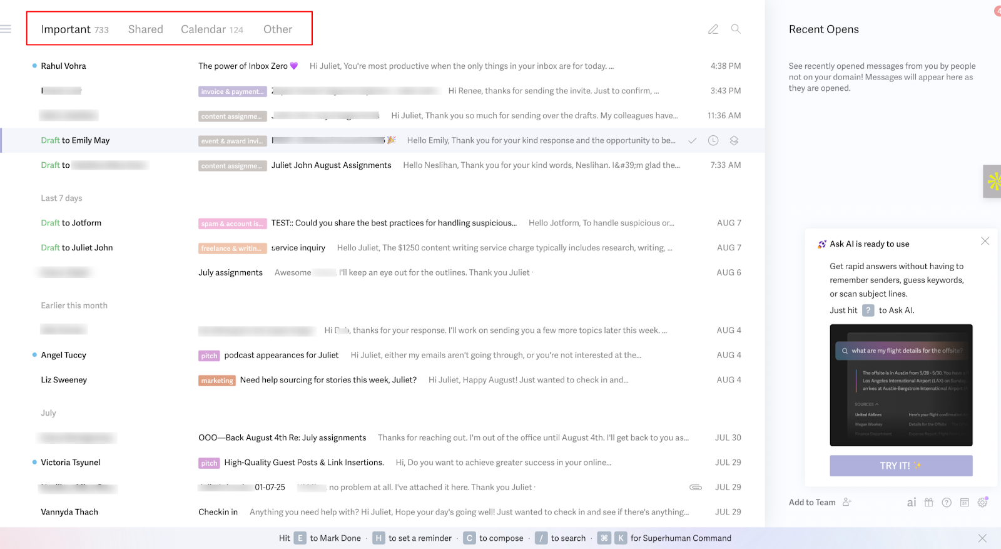Click the K key hint for Superhuman Command

(621, 538)
